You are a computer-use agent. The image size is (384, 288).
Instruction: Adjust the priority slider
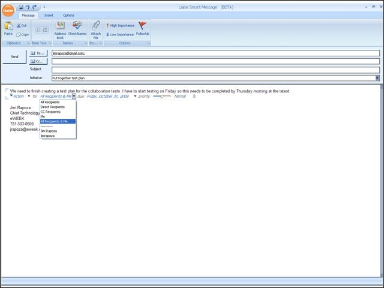[x=162, y=96]
